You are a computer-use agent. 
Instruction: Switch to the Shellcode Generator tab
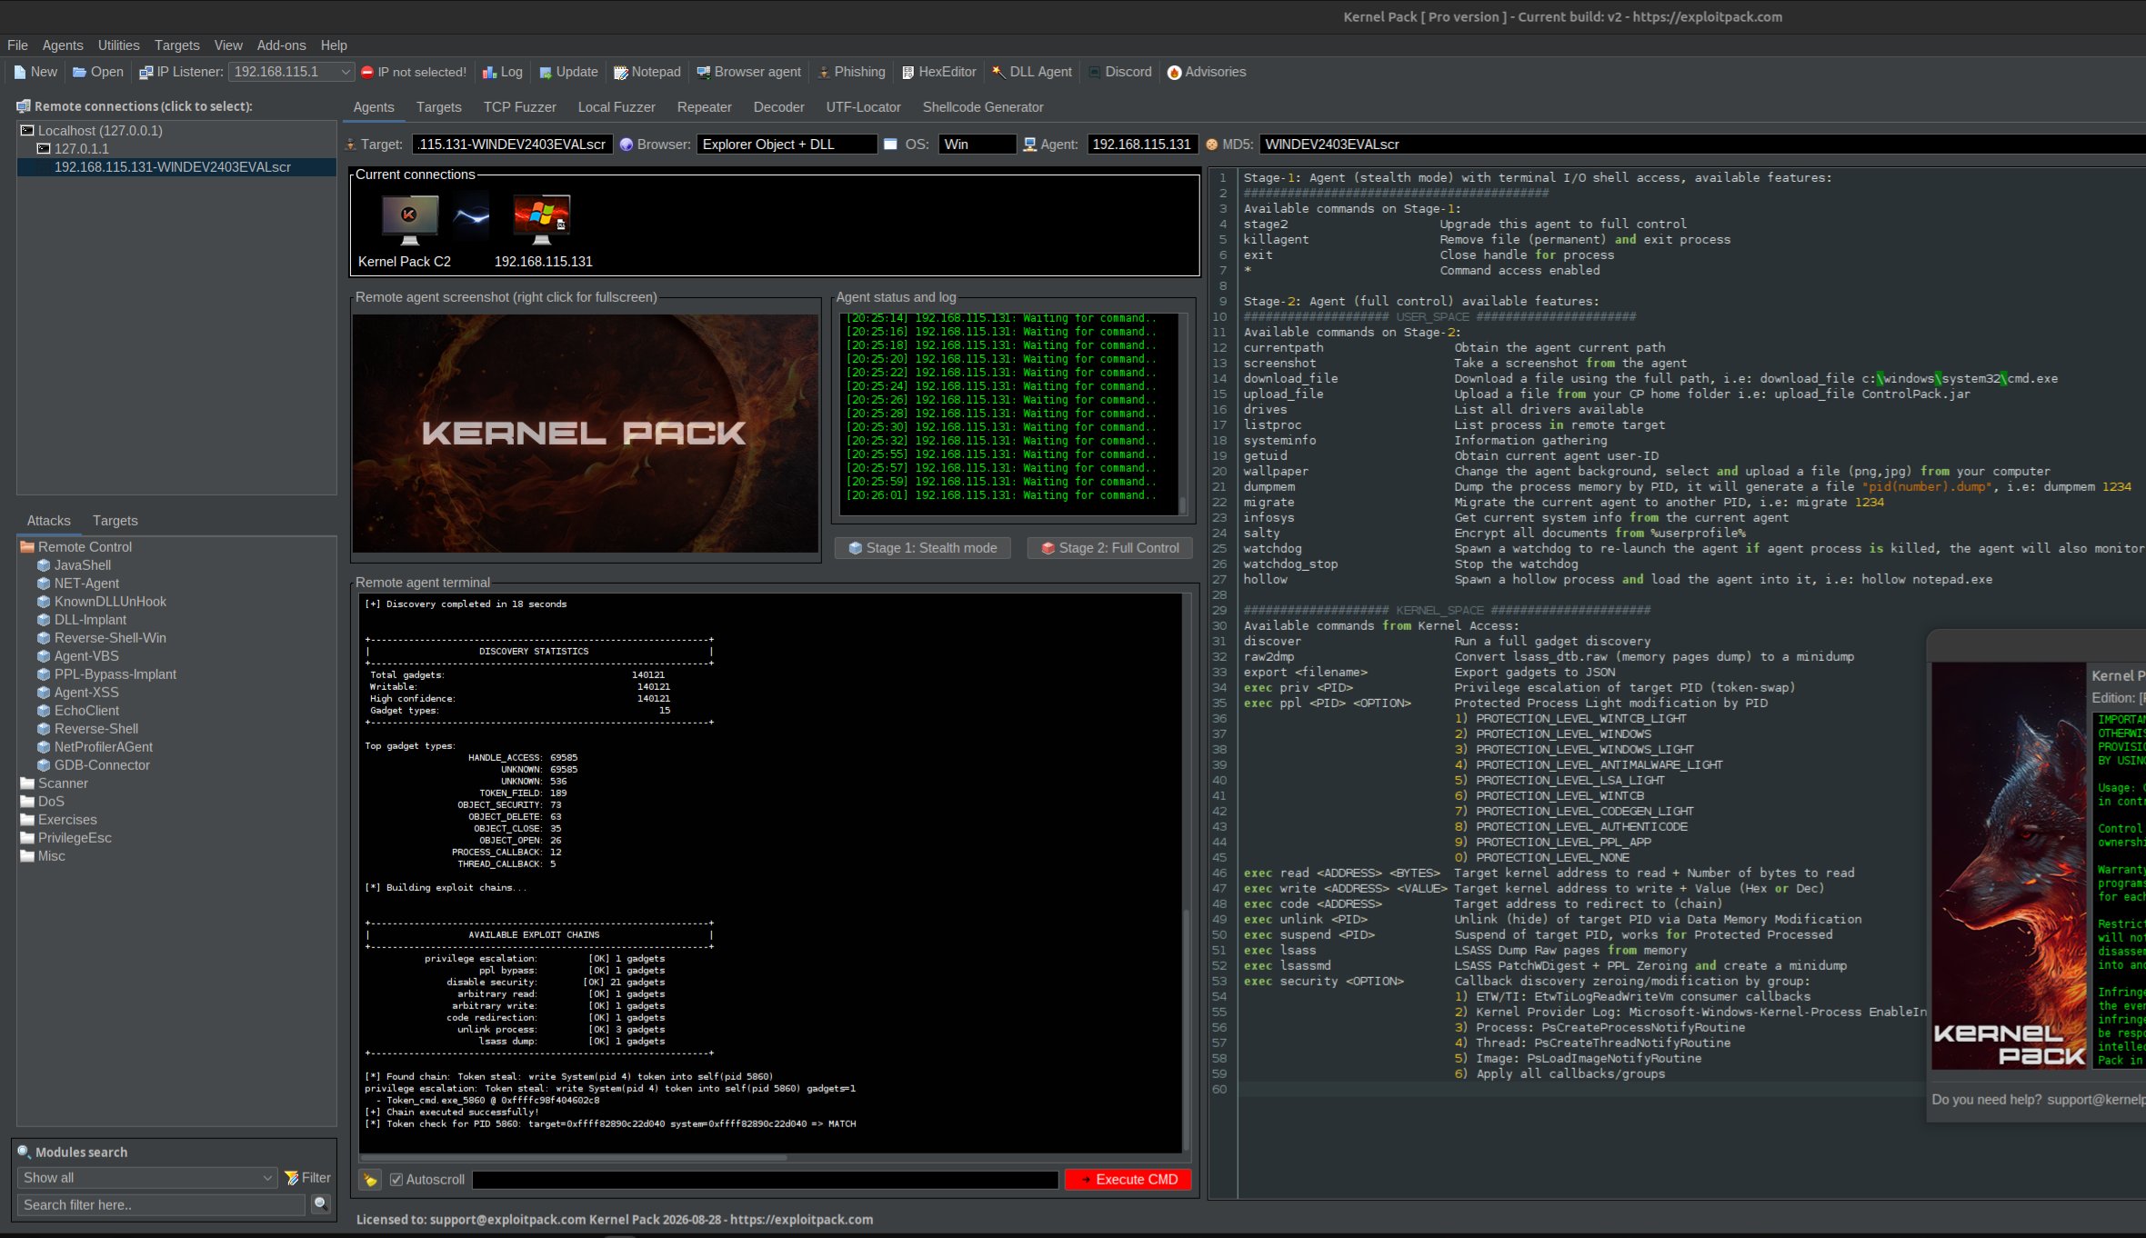[982, 107]
